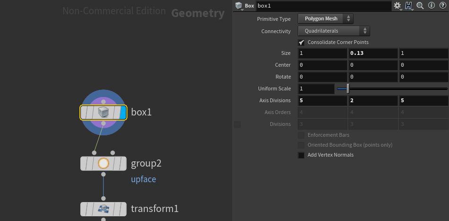
Task: Enable Add Vertex Normals checkbox
Action: [x=302, y=155]
